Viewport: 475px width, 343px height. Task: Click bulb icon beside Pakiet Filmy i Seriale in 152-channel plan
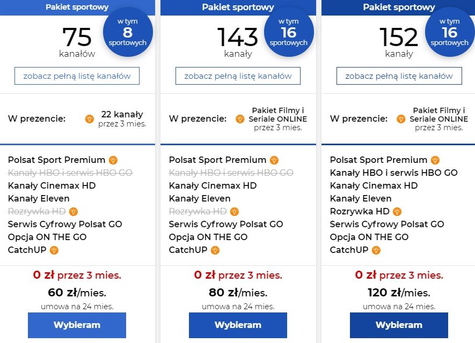point(401,119)
